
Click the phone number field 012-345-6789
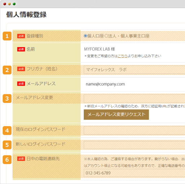click(x=134, y=173)
